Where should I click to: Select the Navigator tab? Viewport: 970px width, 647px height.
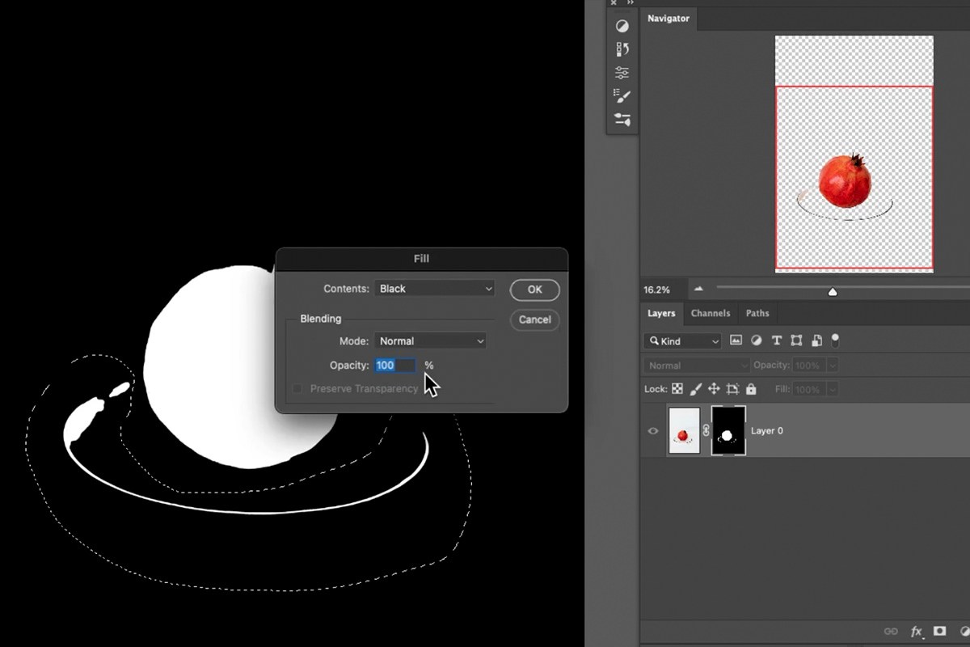point(668,18)
